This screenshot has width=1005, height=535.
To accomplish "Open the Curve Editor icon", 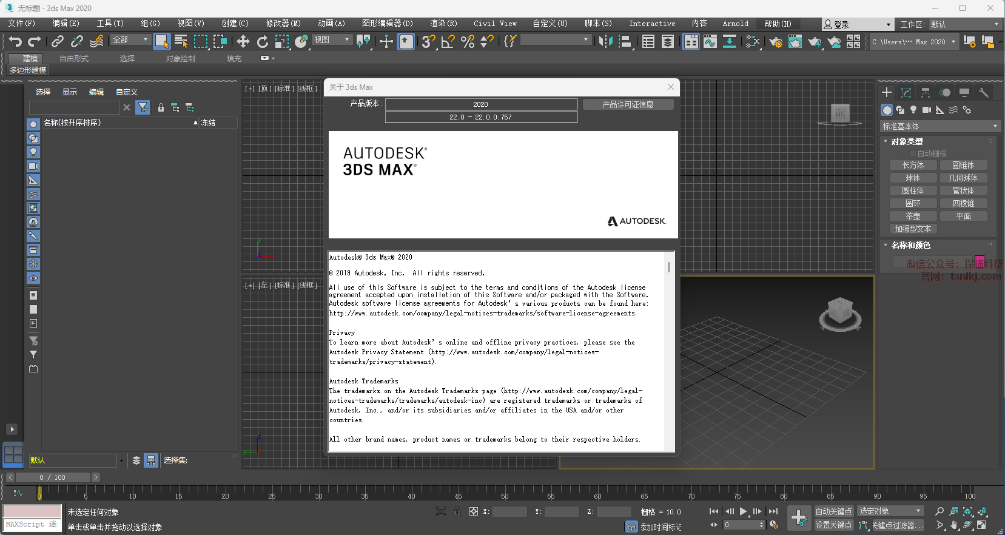I will 710,41.
